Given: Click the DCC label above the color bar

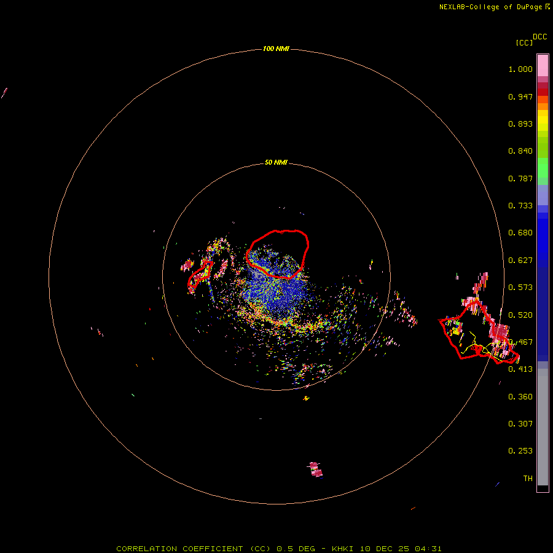Looking at the screenshot, I should pos(539,37).
